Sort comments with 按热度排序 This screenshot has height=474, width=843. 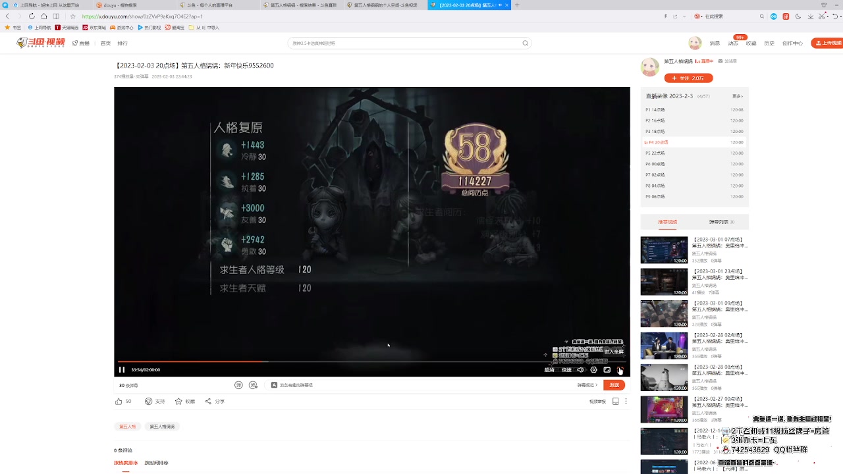(x=126, y=463)
